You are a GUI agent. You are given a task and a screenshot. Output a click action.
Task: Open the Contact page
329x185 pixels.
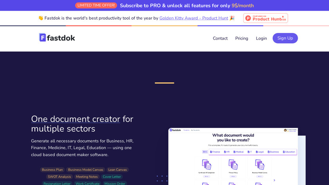(220, 38)
